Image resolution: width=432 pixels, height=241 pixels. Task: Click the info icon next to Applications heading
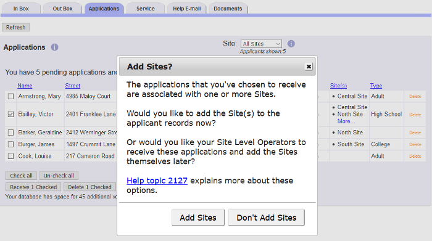(x=54, y=47)
